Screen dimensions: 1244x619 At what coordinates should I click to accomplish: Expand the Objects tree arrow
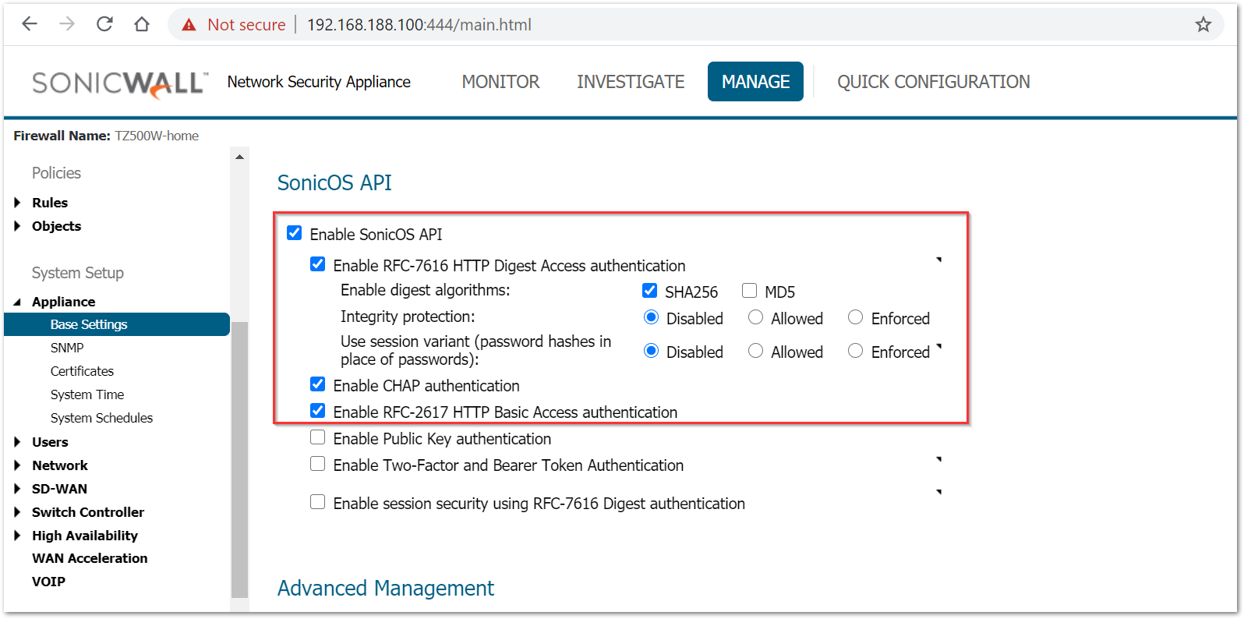click(x=17, y=226)
